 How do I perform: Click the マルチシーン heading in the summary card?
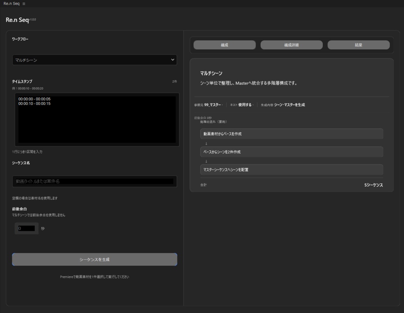tap(211, 73)
